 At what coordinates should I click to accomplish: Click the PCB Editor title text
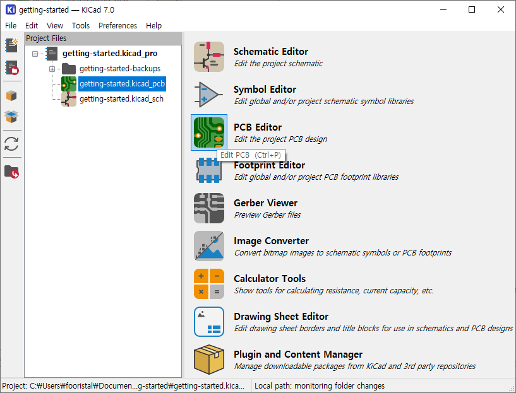[x=258, y=127]
